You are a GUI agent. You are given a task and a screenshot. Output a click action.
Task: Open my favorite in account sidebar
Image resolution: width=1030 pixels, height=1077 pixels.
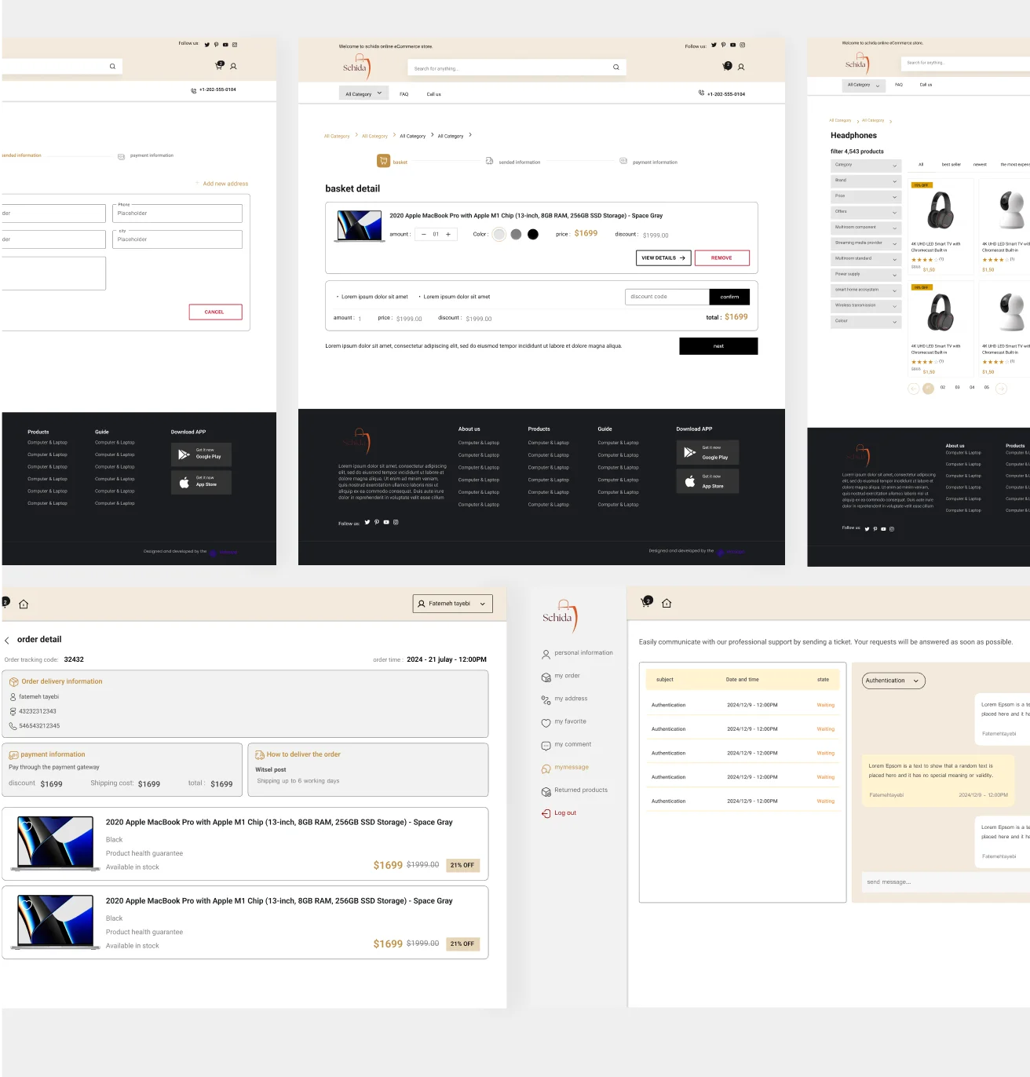(564, 721)
